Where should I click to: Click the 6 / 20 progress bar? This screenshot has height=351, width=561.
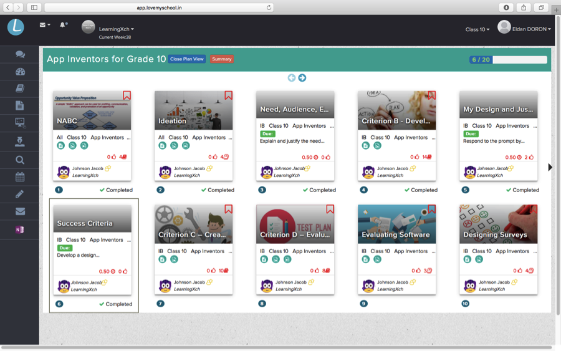click(508, 60)
